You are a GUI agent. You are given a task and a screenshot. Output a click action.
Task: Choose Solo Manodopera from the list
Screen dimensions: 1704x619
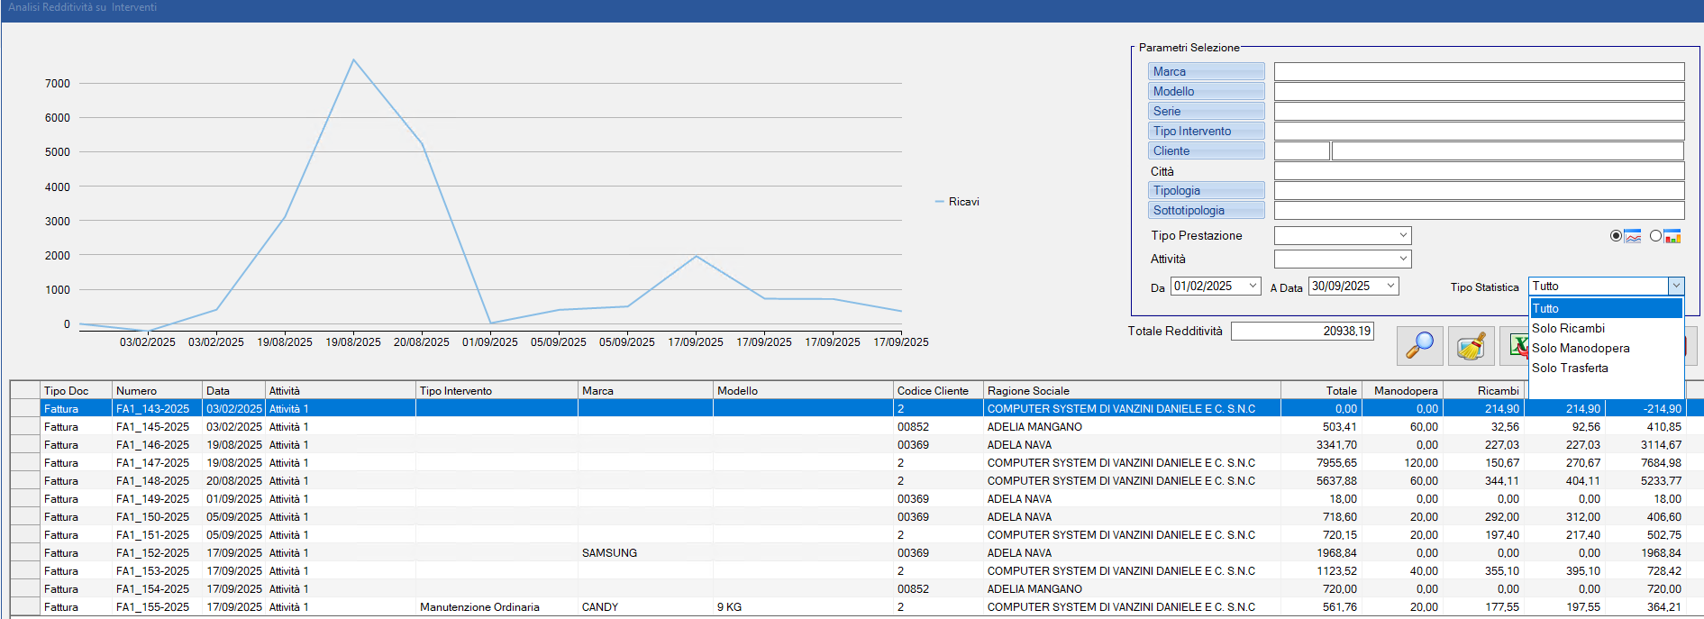pyautogui.click(x=1581, y=348)
